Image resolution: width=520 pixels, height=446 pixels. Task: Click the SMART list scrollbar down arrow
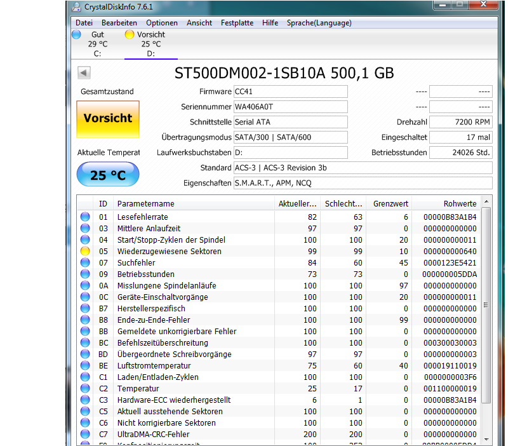[486, 440]
